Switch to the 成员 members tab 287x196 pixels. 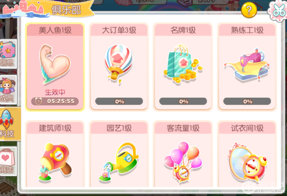[8, 90]
